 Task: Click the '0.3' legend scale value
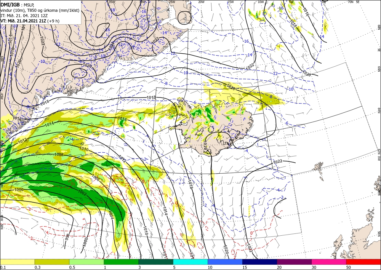[x=38, y=267]
